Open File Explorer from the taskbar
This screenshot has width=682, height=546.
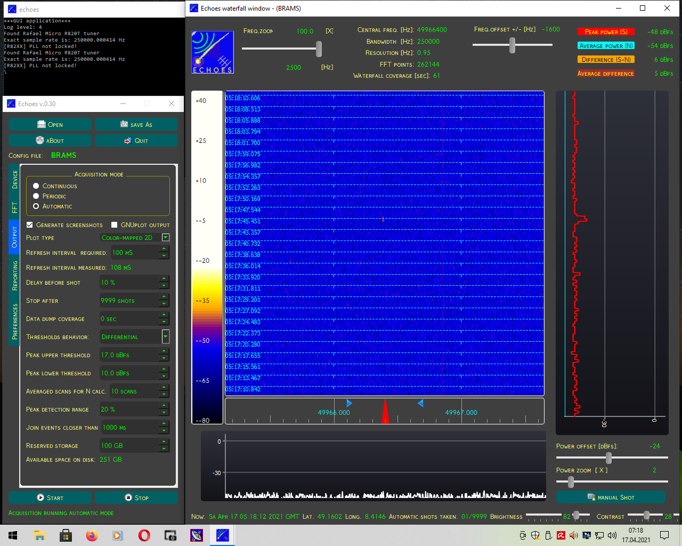pos(39,535)
